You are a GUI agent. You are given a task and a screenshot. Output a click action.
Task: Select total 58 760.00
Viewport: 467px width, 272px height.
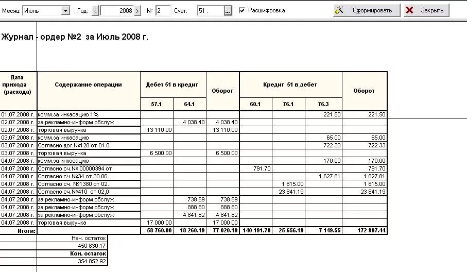(157, 231)
